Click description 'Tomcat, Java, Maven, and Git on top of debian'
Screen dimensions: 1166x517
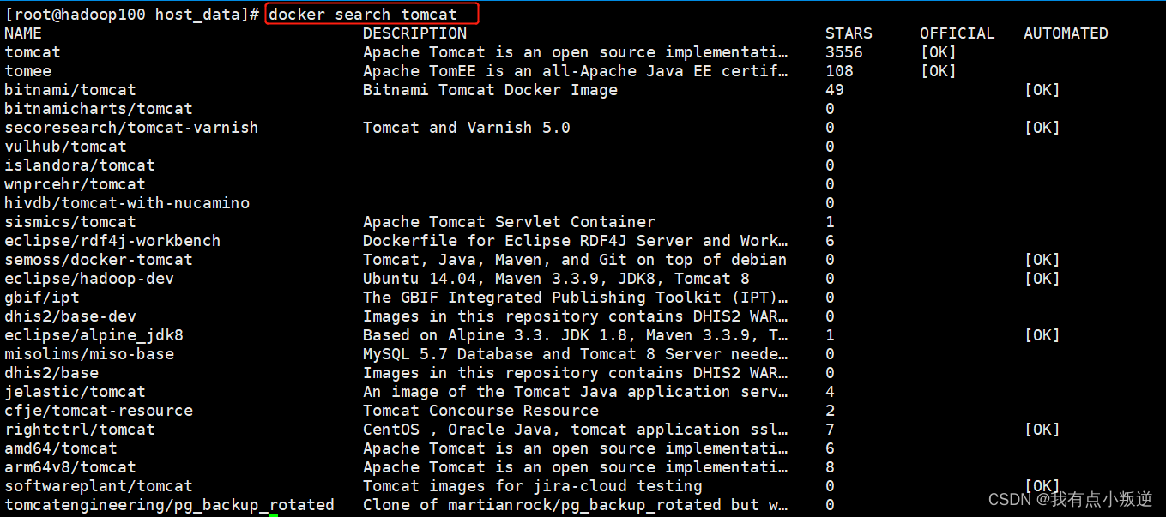point(575,260)
